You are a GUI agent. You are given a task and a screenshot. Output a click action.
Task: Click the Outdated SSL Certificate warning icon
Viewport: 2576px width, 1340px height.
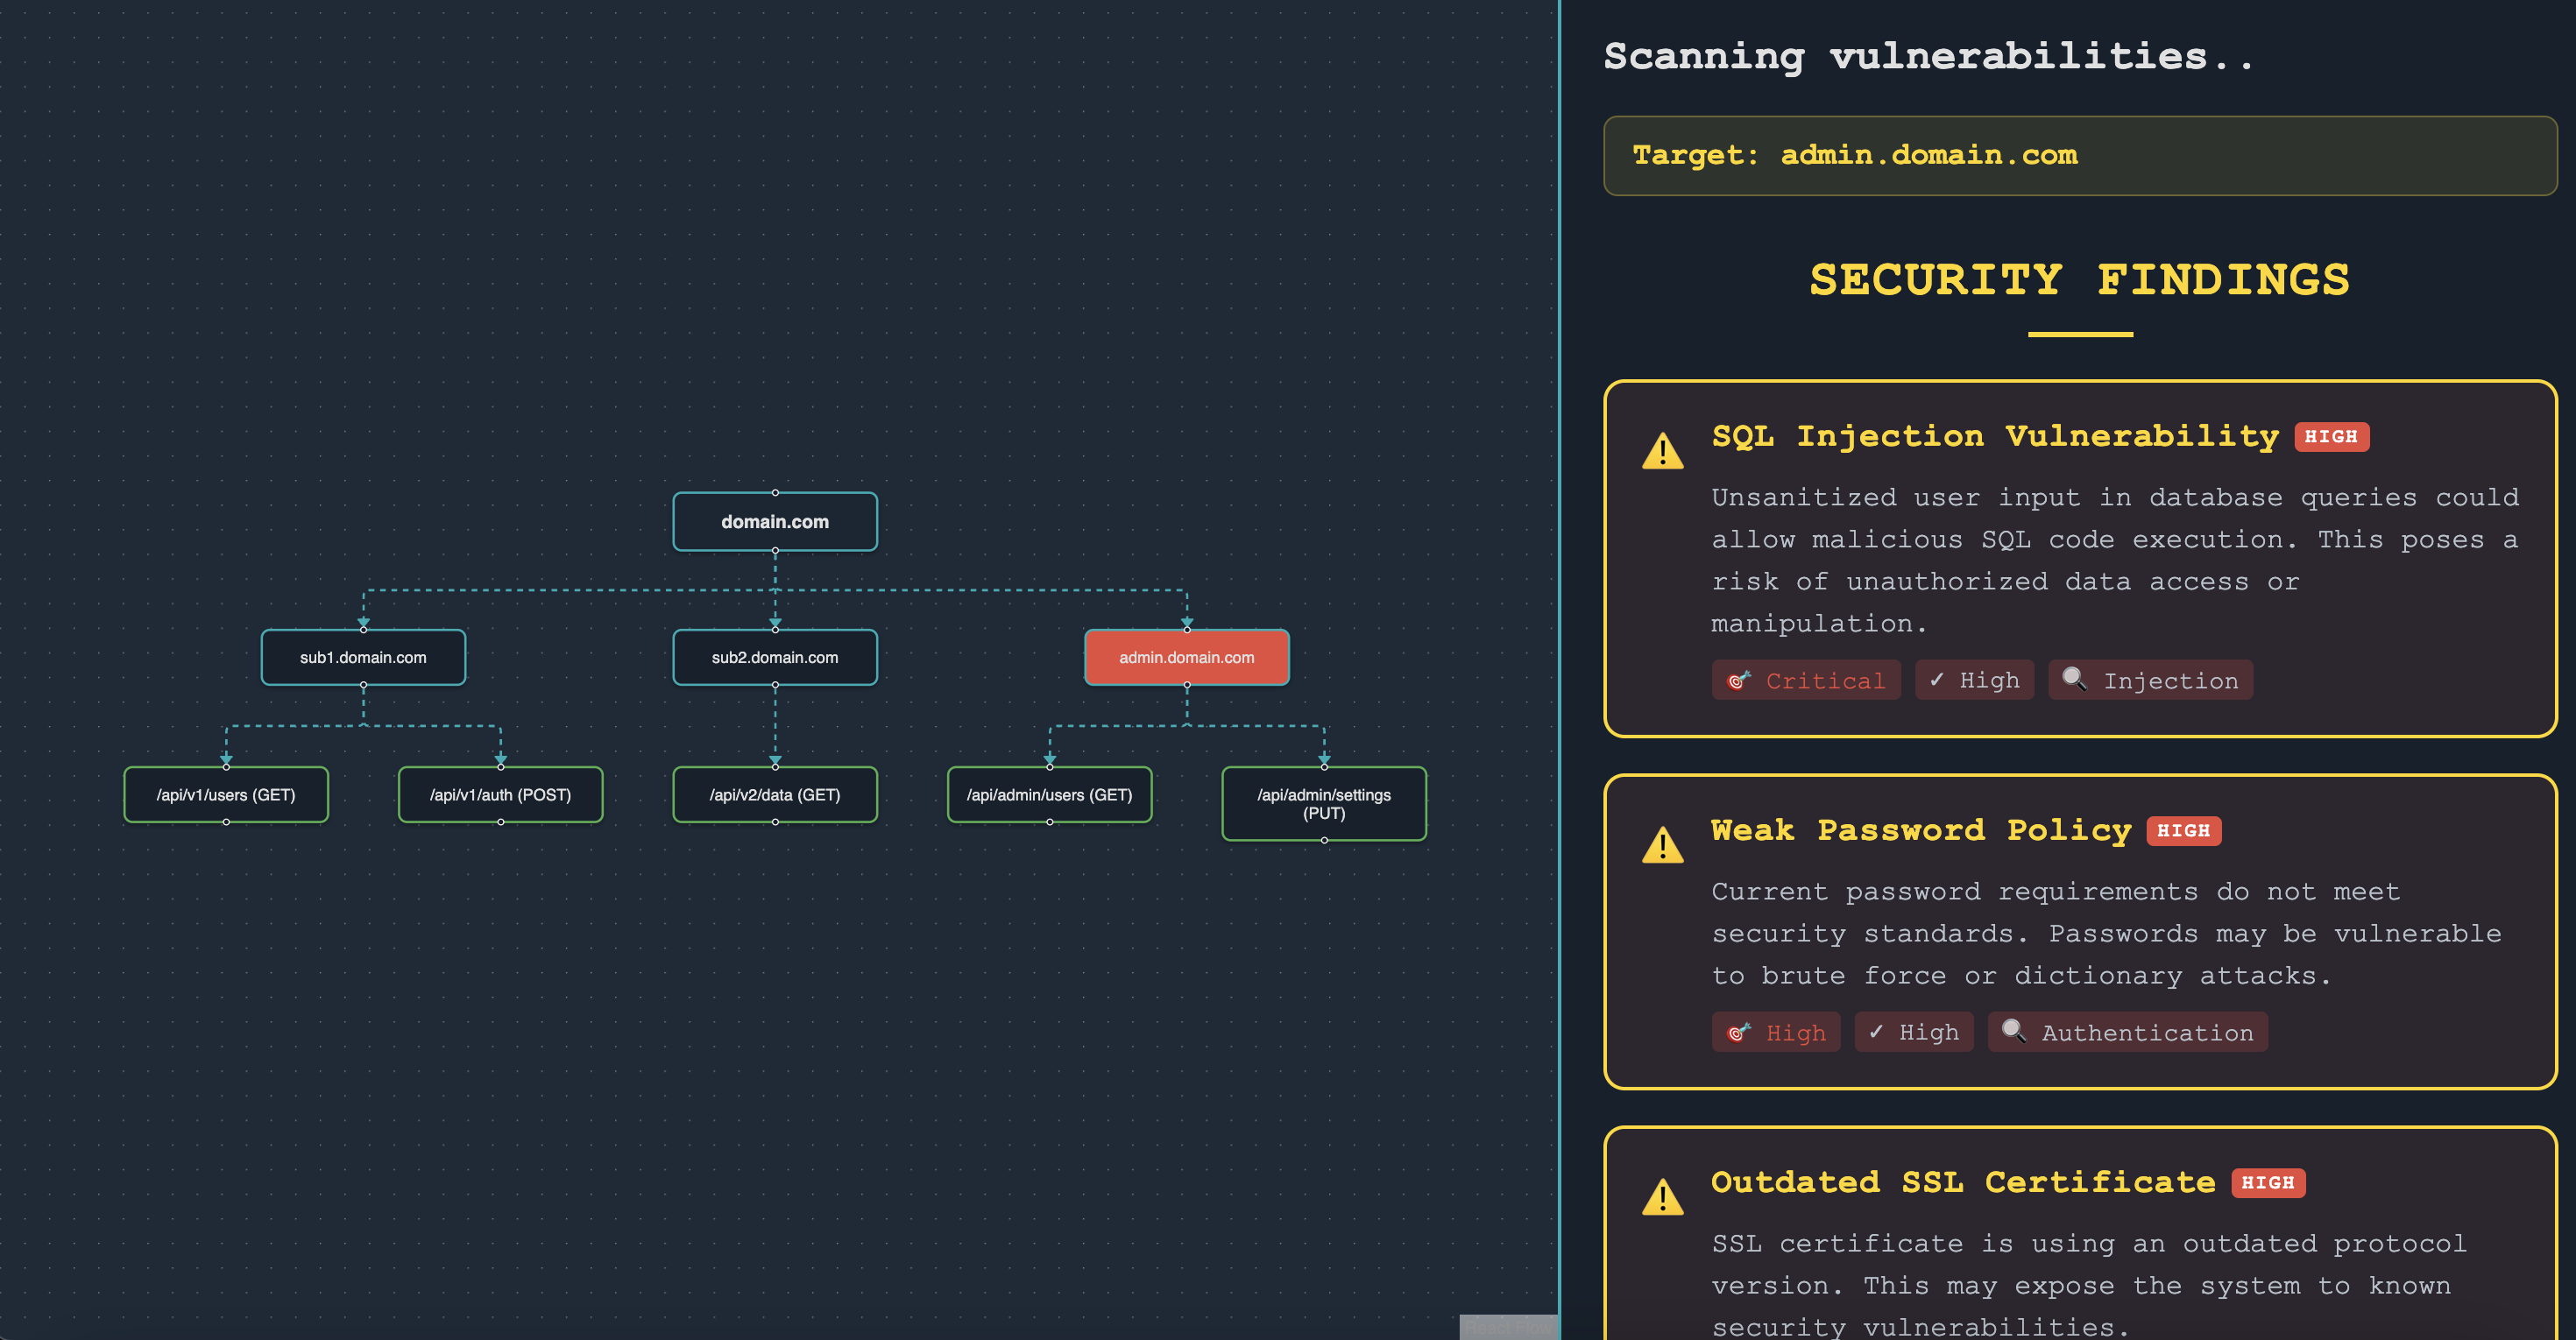1662,1197
